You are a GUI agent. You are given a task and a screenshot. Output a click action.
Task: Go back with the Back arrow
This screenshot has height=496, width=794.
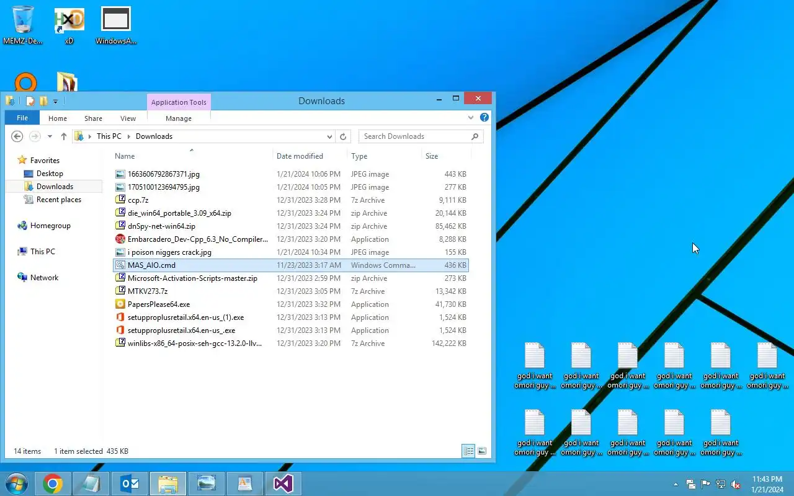(x=17, y=136)
